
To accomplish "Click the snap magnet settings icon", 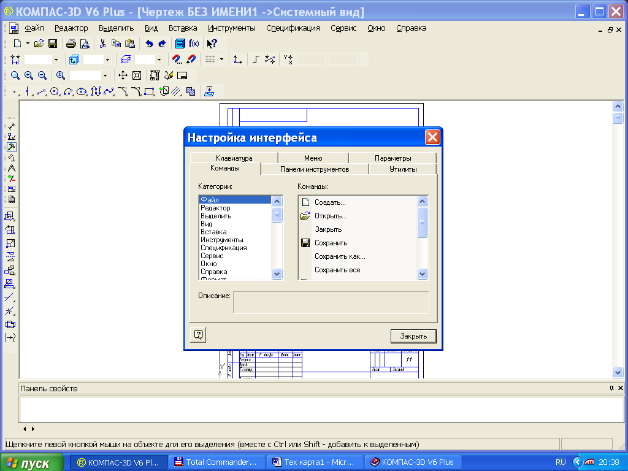I will [x=177, y=59].
